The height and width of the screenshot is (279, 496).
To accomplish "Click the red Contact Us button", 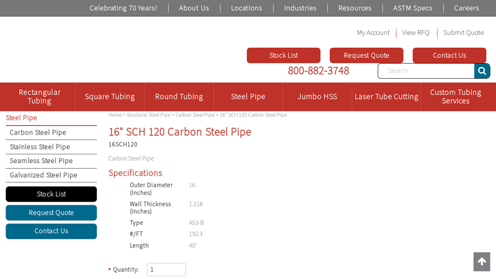I will [x=449, y=55].
